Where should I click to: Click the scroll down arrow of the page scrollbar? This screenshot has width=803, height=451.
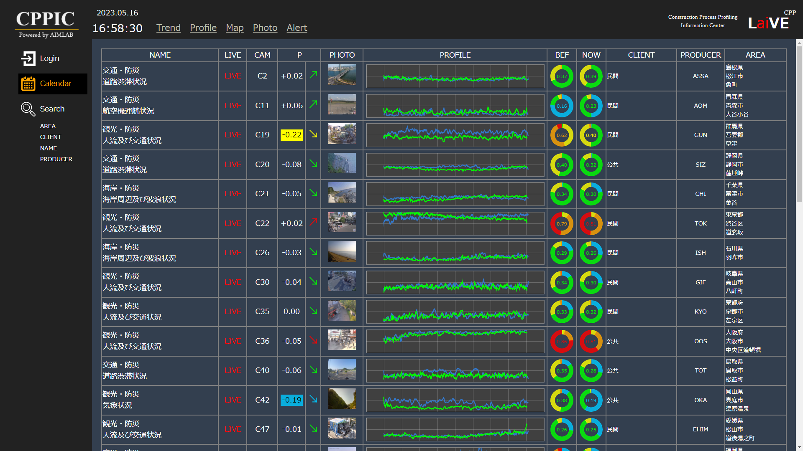(799, 447)
